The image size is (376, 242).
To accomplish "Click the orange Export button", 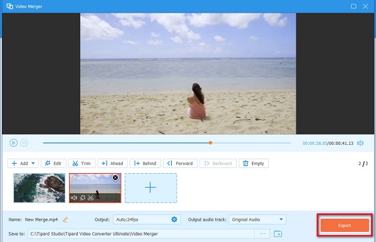I will coord(345,225).
